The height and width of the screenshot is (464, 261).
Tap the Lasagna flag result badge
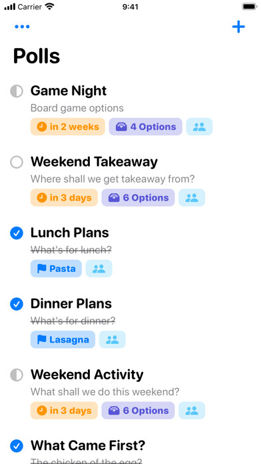pos(63,339)
